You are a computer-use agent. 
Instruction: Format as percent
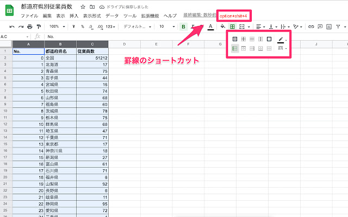(83, 27)
